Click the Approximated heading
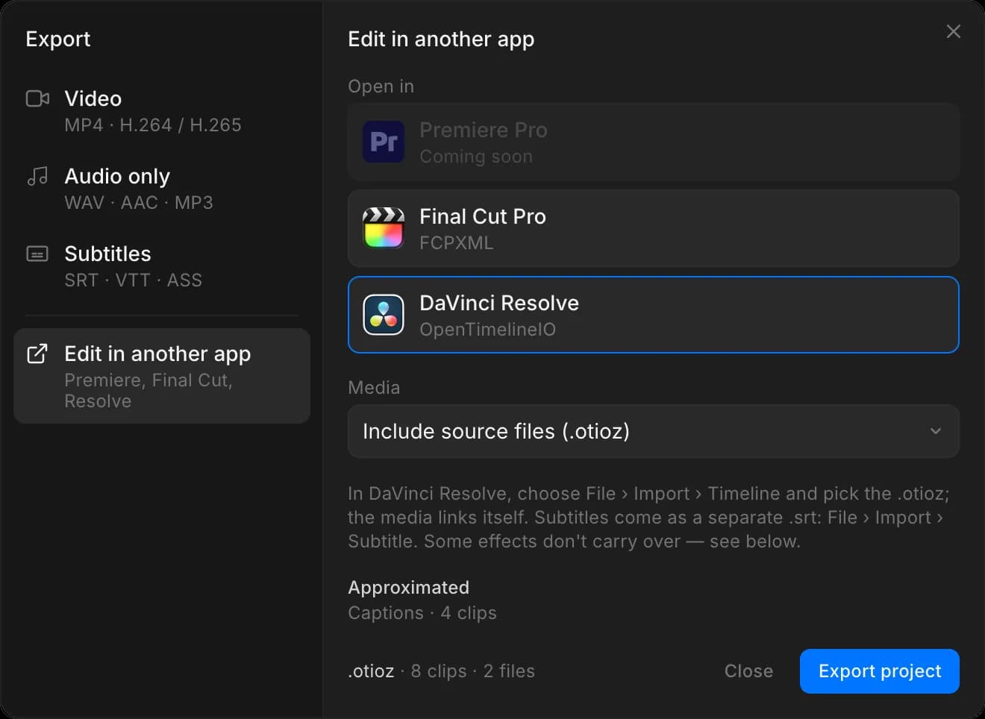Screen dimensions: 985x719 409,588
